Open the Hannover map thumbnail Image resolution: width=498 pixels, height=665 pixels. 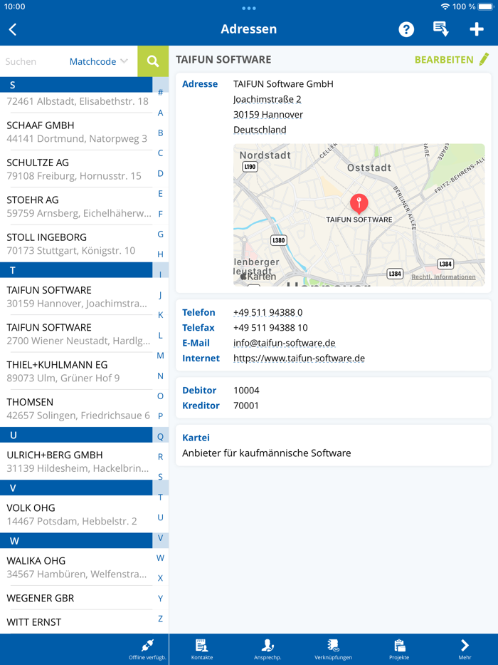(359, 215)
